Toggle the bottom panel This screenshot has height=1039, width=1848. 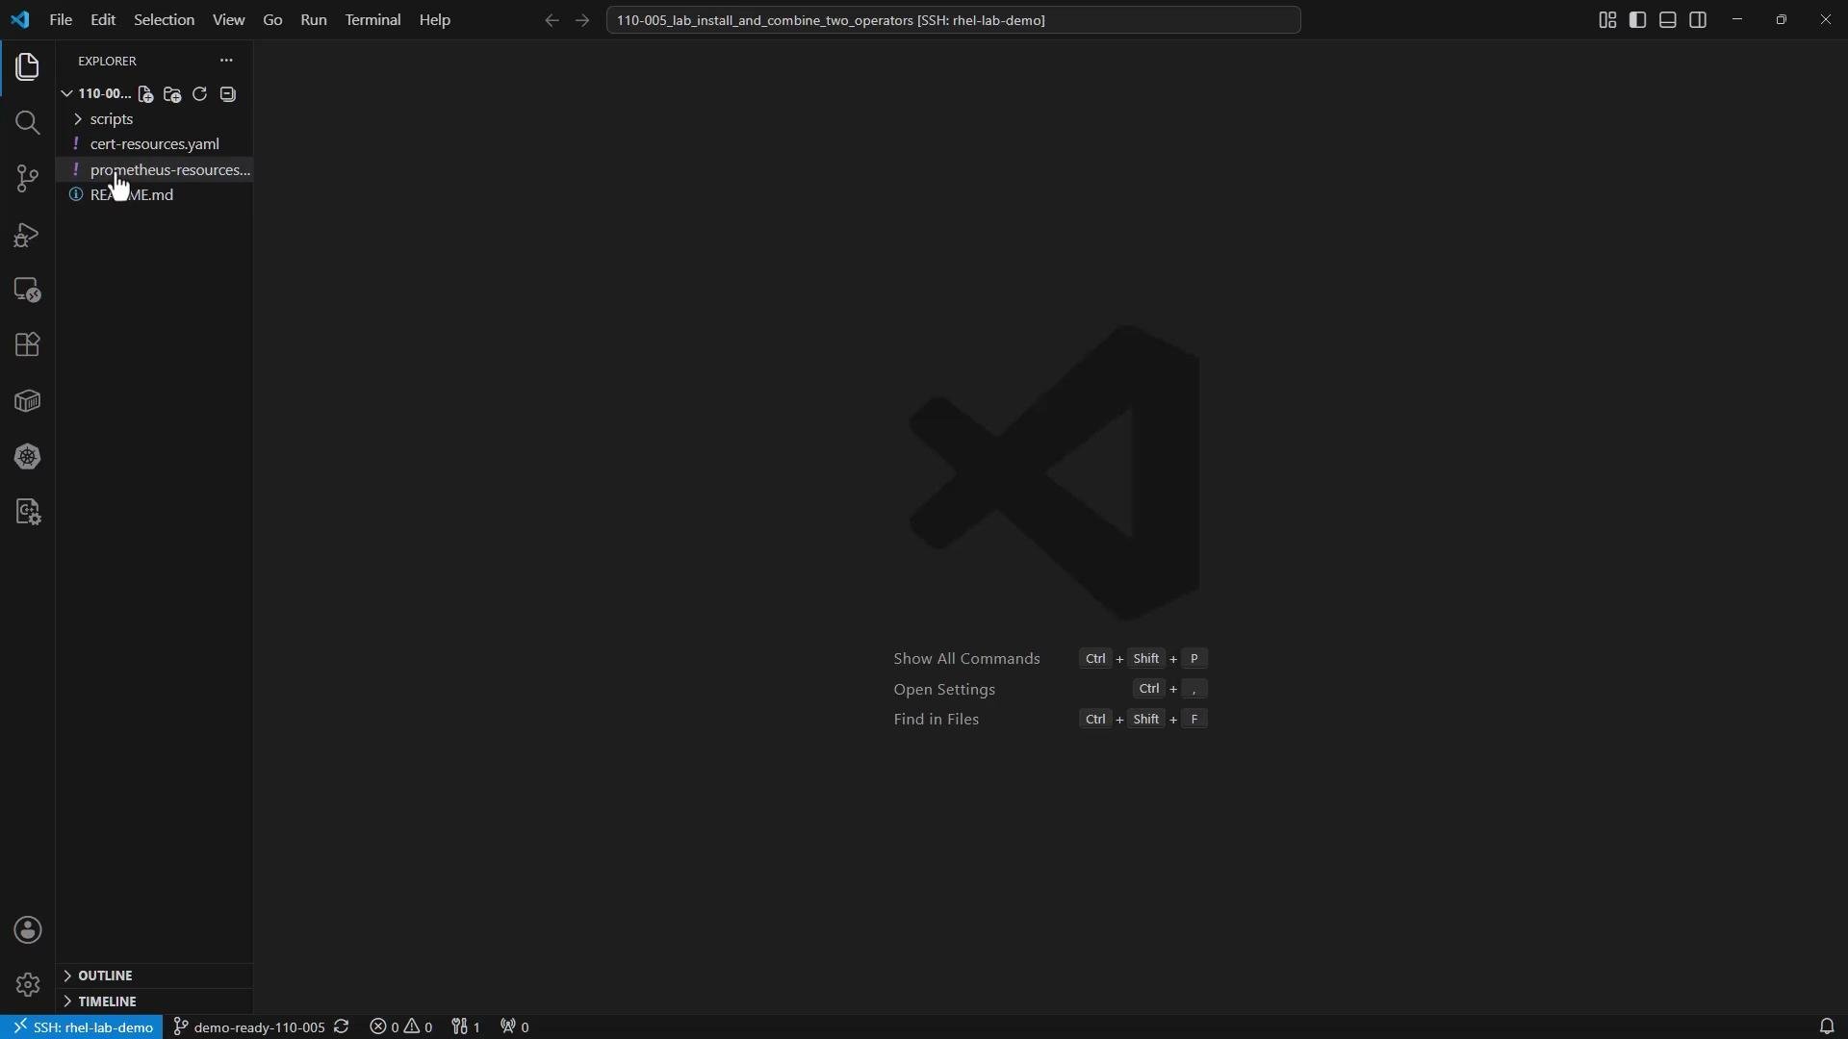[1669, 20]
